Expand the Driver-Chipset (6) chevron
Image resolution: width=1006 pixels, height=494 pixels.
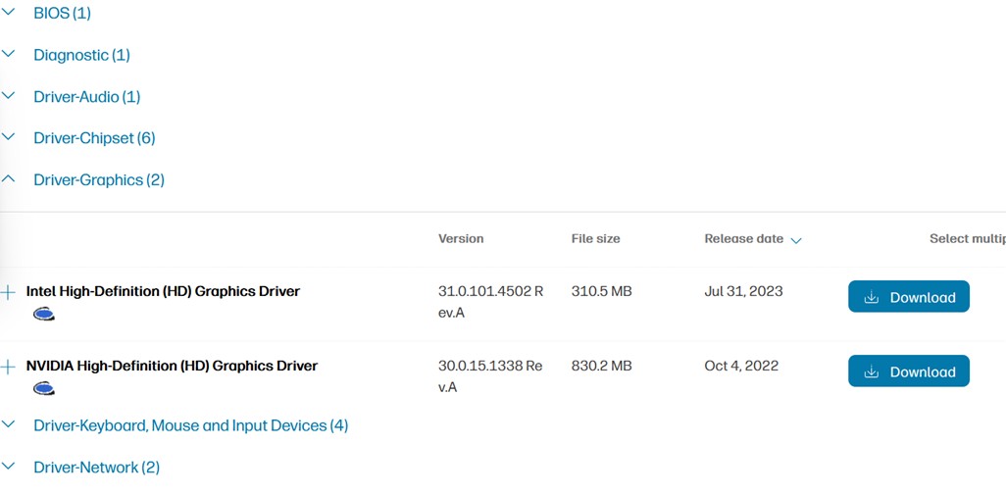pos(9,136)
